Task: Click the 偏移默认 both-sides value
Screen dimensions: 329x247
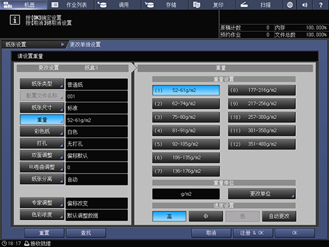Action: pos(97,156)
